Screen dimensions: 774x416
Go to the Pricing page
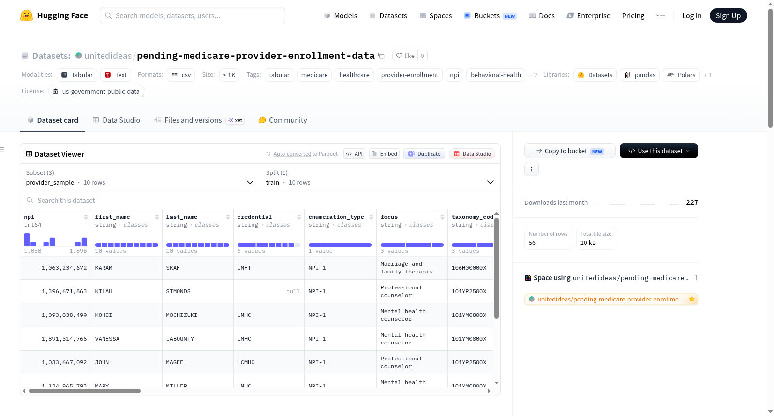(x=633, y=15)
